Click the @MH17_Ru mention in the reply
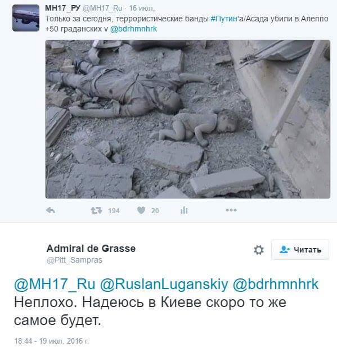The width and height of the screenshot is (337, 347). coord(55,284)
